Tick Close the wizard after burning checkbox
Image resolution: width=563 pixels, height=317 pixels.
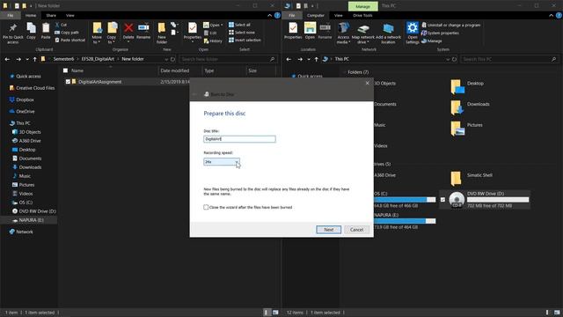(206, 208)
